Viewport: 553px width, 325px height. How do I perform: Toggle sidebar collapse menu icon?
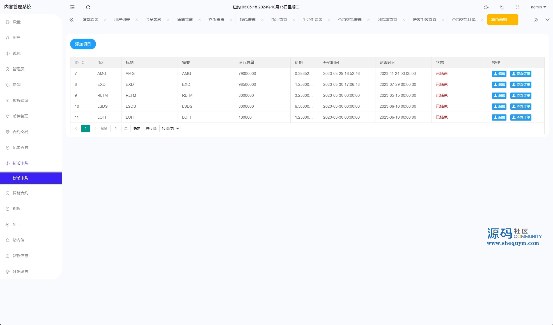[x=72, y=7]
